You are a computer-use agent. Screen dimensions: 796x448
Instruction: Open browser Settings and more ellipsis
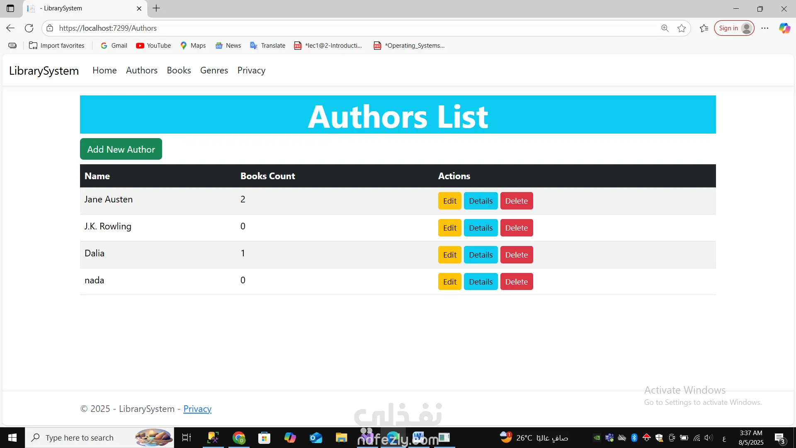point(765,28)
